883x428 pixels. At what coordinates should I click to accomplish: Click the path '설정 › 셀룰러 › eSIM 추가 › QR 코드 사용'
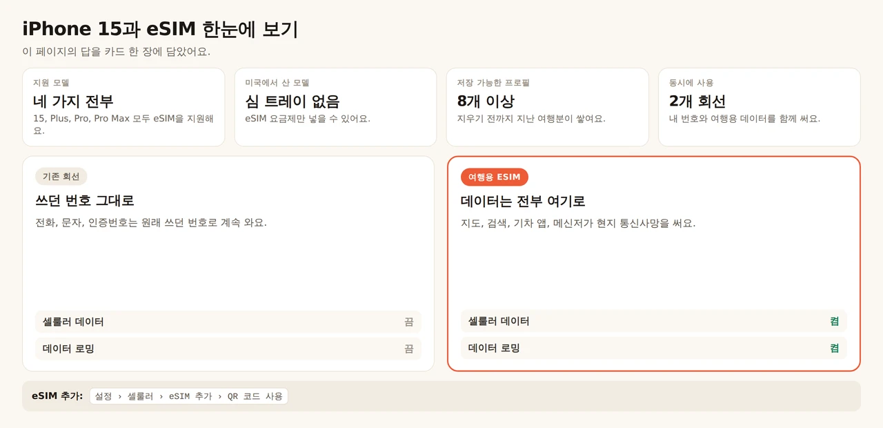(189, 396)
